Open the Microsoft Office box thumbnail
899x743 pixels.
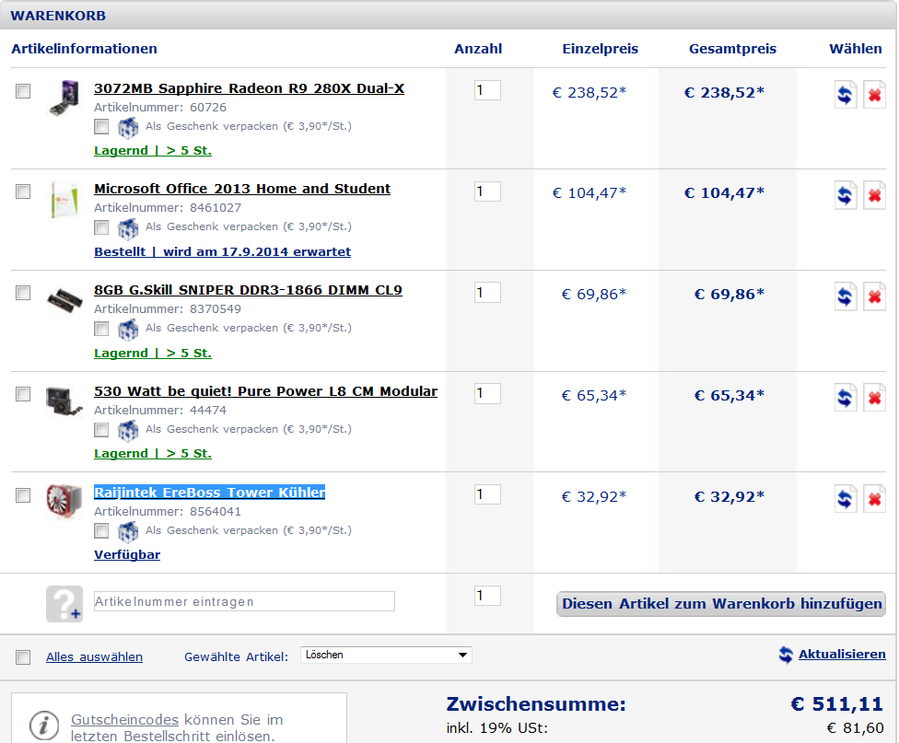click(64, 200)
